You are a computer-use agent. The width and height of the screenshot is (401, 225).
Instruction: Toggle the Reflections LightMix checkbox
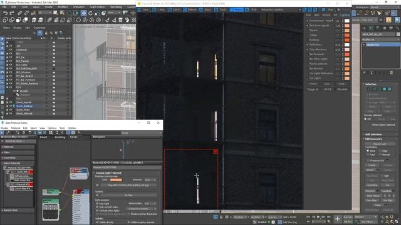click(x=308, y=44)
